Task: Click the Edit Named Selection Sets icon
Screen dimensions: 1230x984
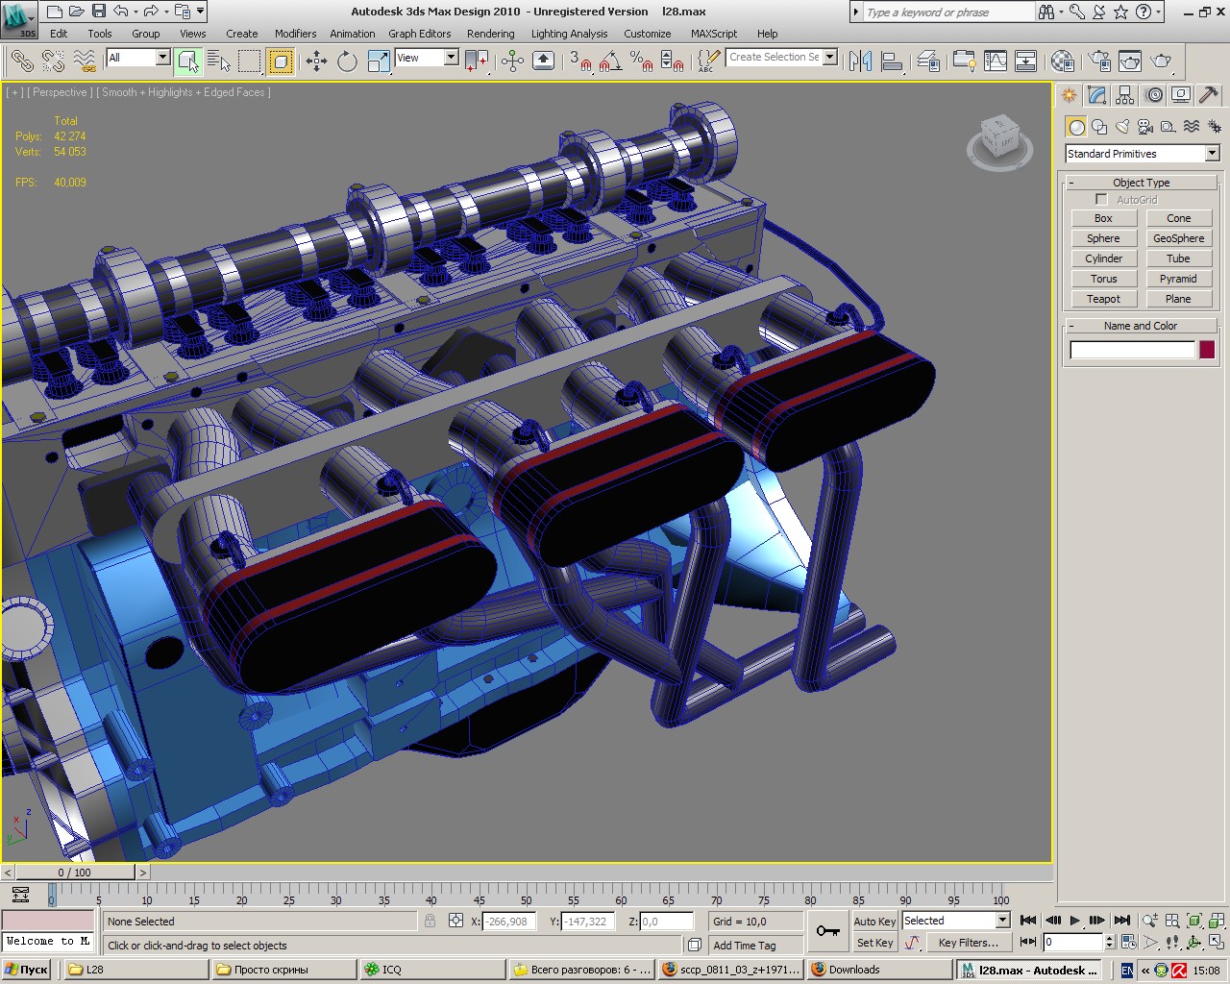Action: coord(707,61)
